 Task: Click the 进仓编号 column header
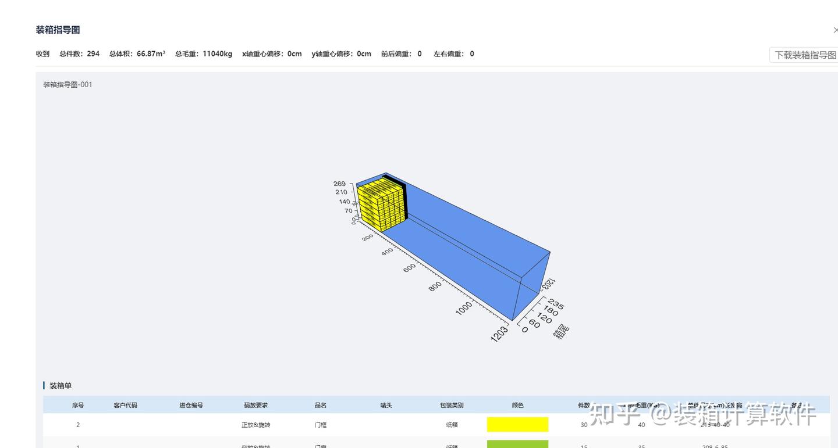coord(191,406)
